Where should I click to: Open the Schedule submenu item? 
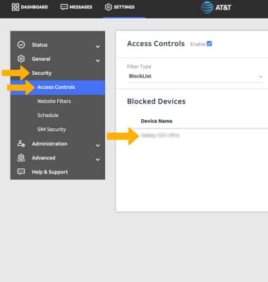[48, 116]
